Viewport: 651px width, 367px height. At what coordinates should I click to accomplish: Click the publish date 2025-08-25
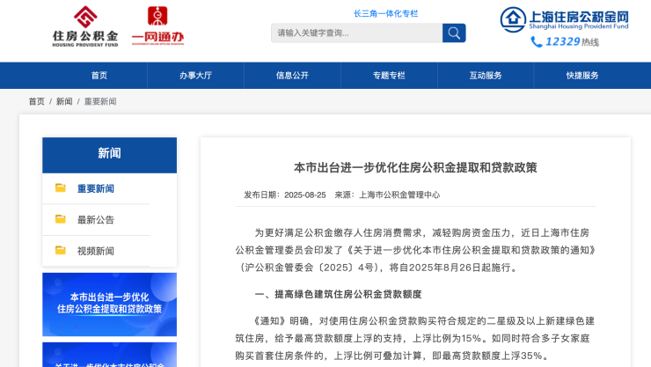(305, 195)
